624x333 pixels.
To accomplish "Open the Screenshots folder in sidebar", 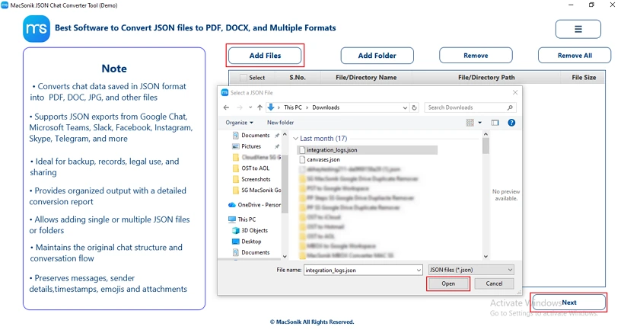I will (256, 179).
